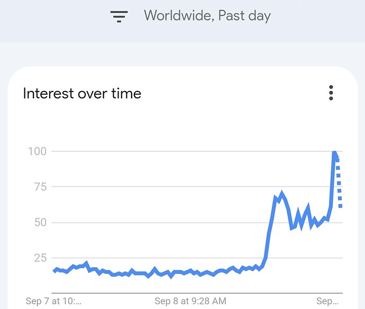Tap the 75 value axis label
The width and height of the screenshot is (365, 309).
[41, 187]
